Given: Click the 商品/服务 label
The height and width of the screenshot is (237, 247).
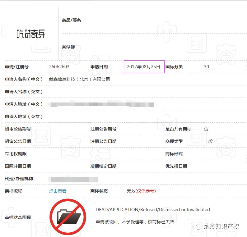Looking at the screenshot, I should pos(71,20).
